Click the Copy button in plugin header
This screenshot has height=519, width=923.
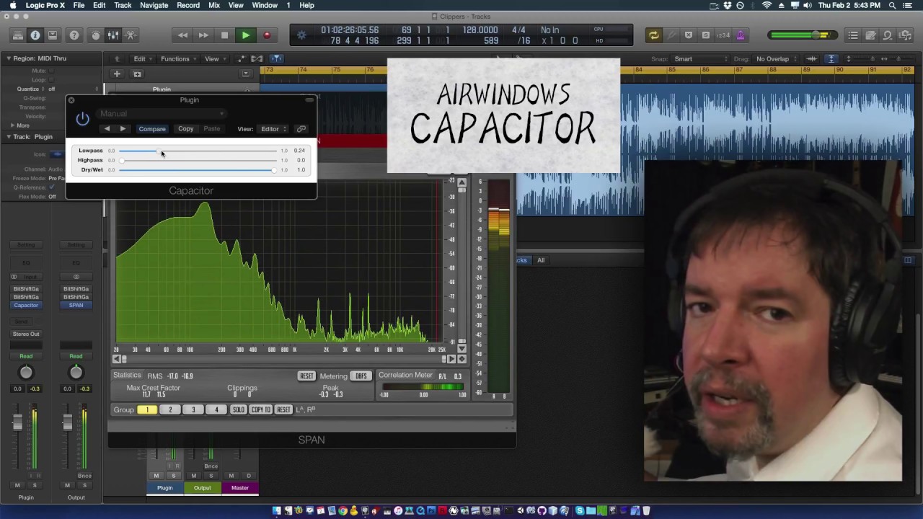point(185,129)
